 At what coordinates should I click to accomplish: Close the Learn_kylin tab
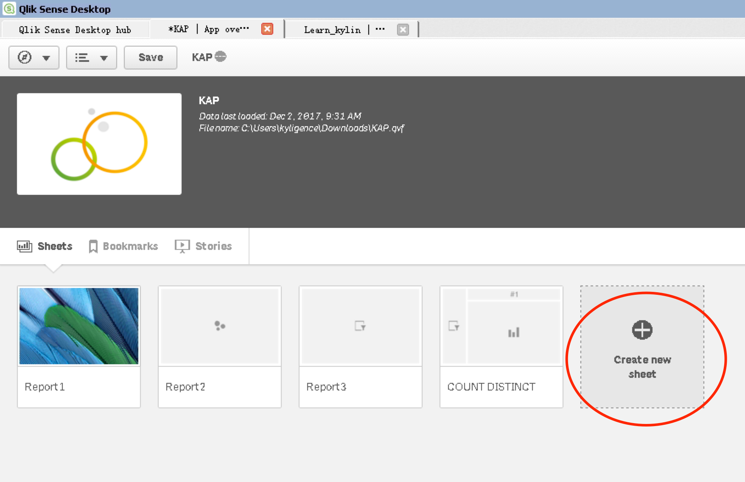(x=403, y=30)
